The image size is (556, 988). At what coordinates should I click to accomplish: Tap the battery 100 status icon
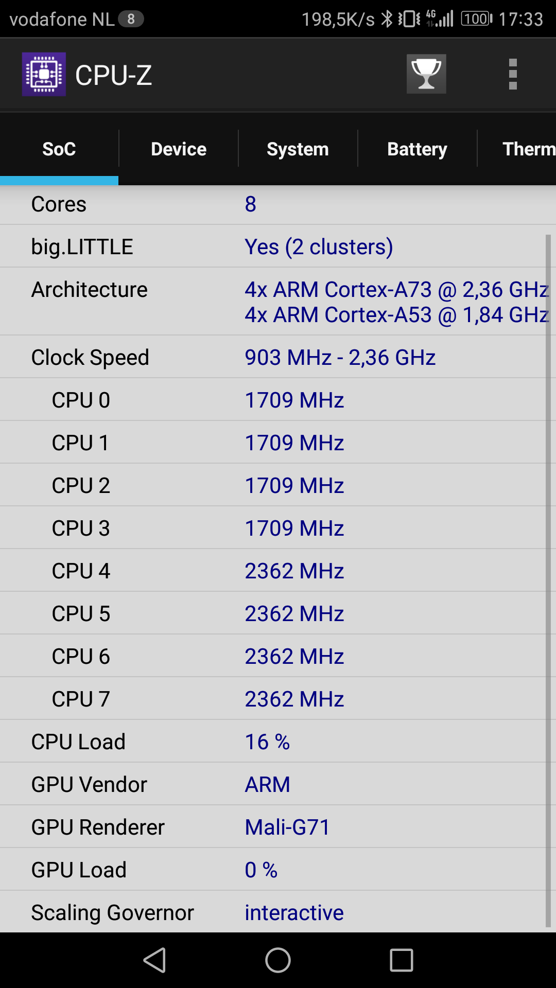477,19
